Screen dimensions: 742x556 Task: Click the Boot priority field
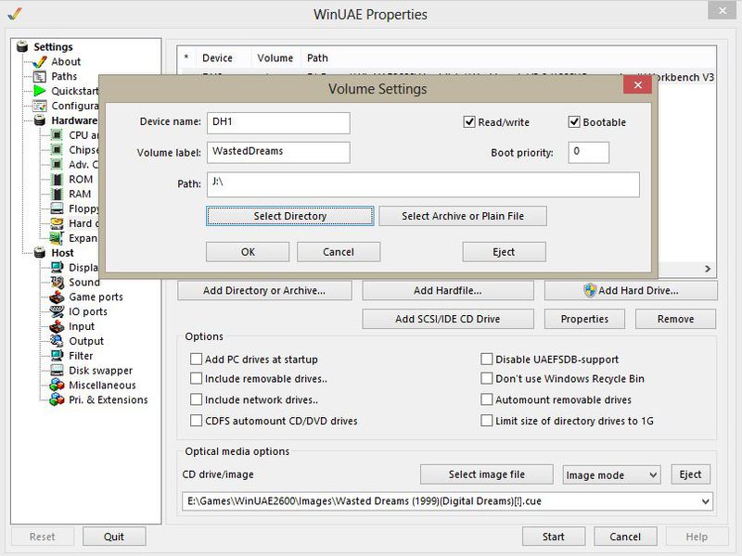pyautogui.click(x=588, y=152)
